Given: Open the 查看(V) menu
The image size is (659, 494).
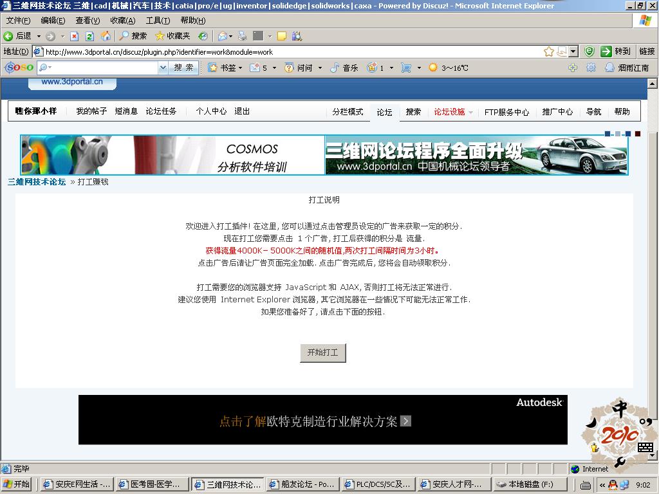Looking at the screenshot, I should tap(88, 21).
